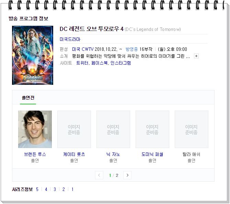This screenshot has height=204, width=230.
Task: Open series 5 in 시리즈정보
Action: pos(37,189)
